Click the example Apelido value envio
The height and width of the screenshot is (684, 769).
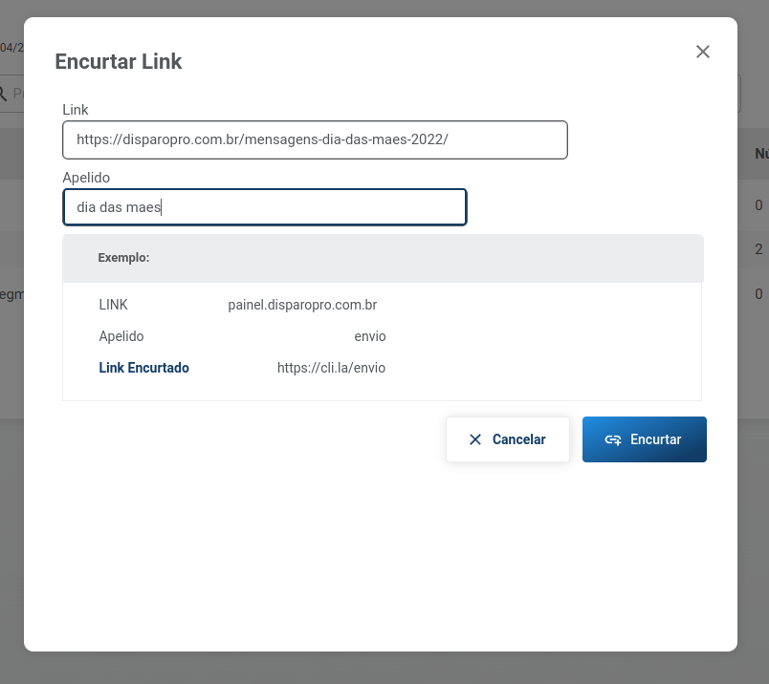370,336
